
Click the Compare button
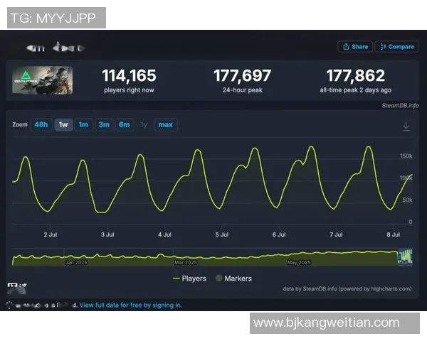(396, 47)
